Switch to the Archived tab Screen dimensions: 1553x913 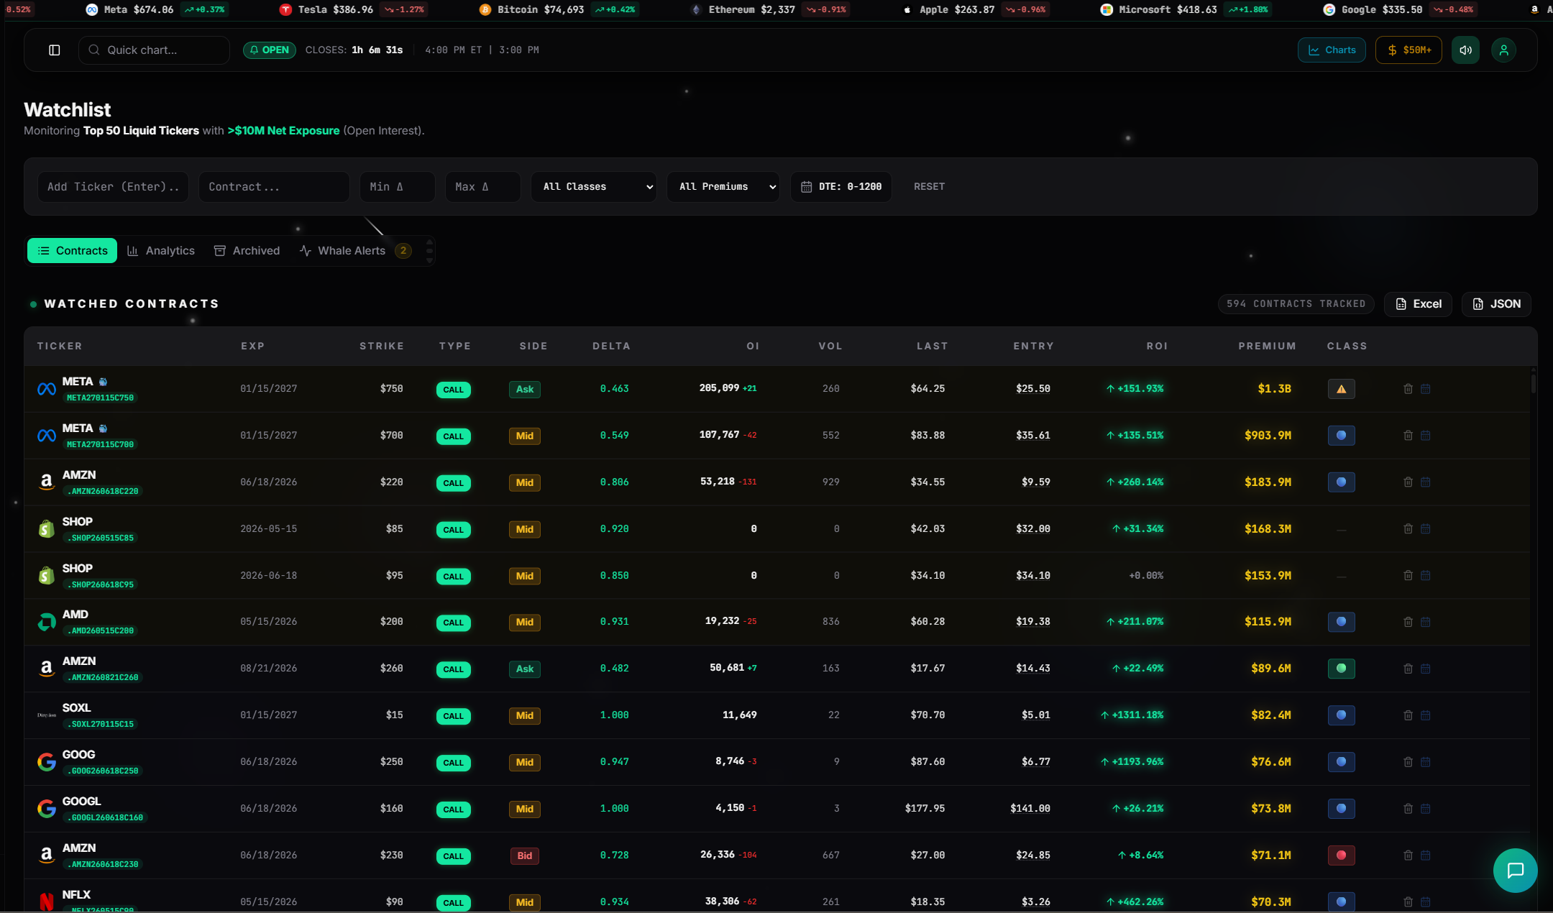pyautogui.click(x=247, y=251)
